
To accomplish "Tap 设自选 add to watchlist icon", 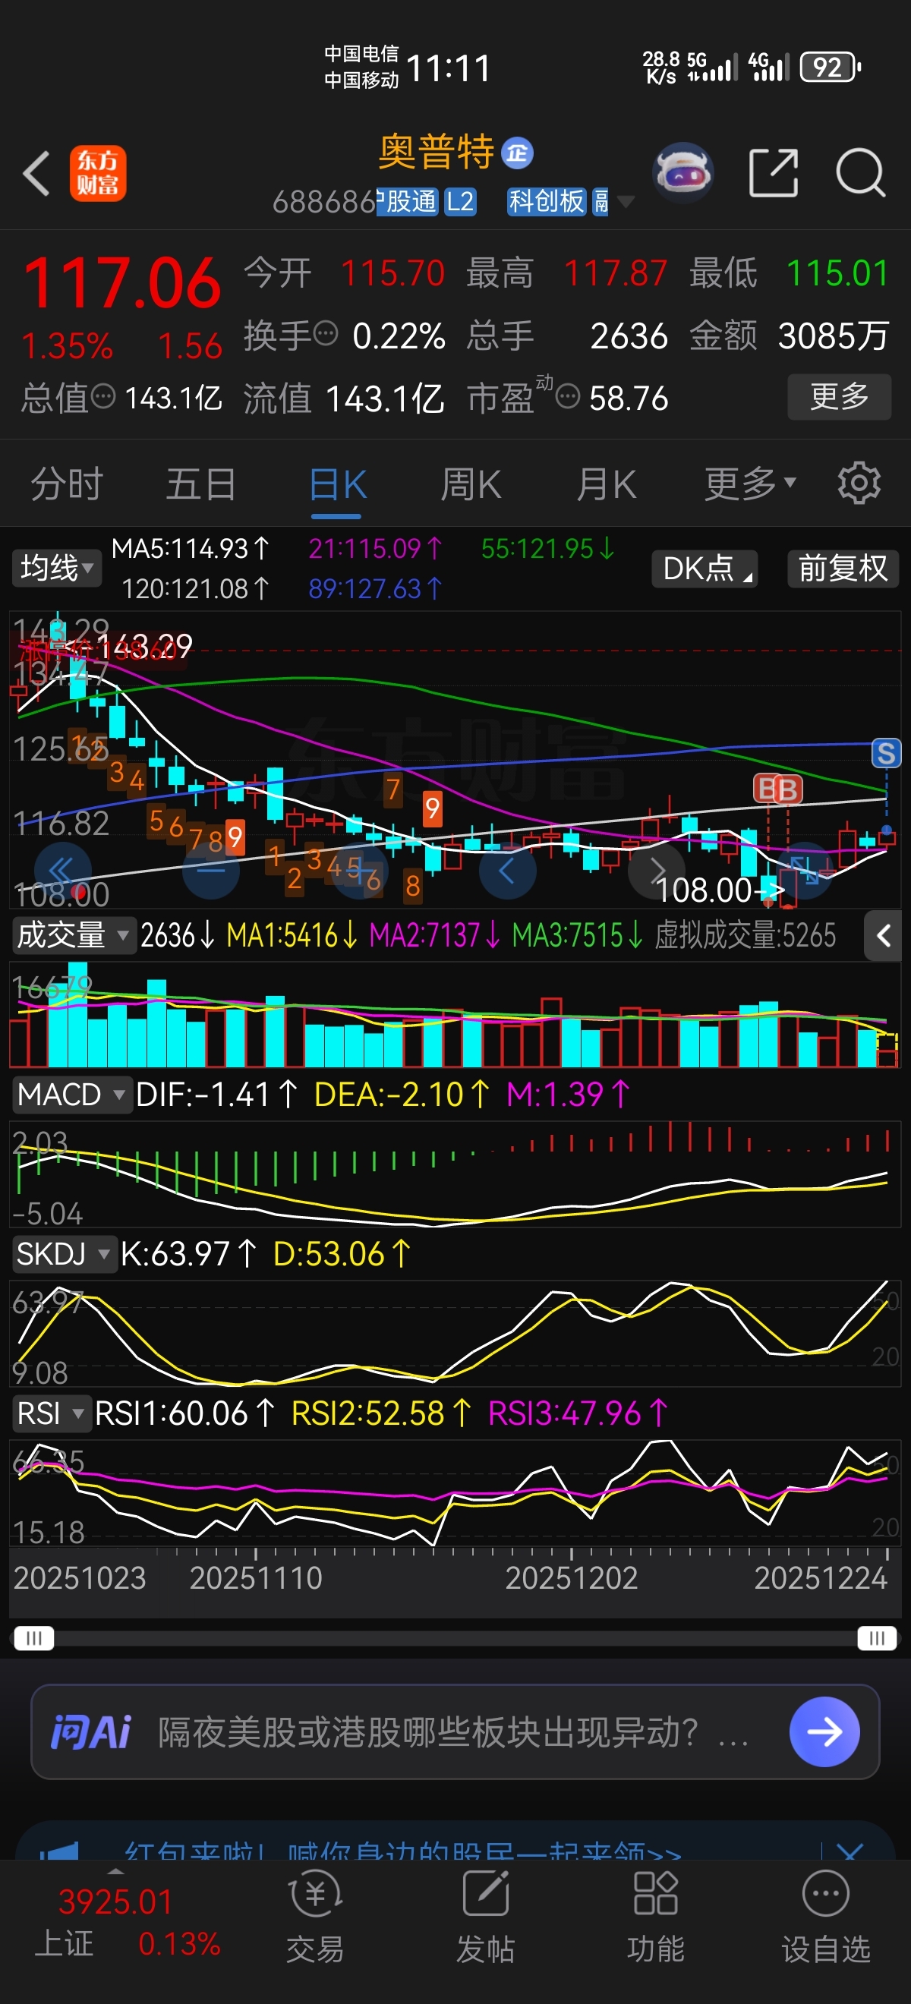I will 825,1916.
